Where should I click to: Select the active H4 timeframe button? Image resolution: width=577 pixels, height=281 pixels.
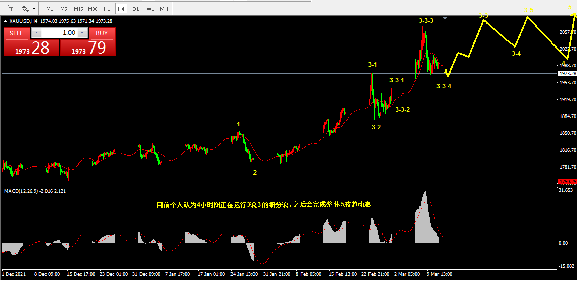tap(121, 9)
